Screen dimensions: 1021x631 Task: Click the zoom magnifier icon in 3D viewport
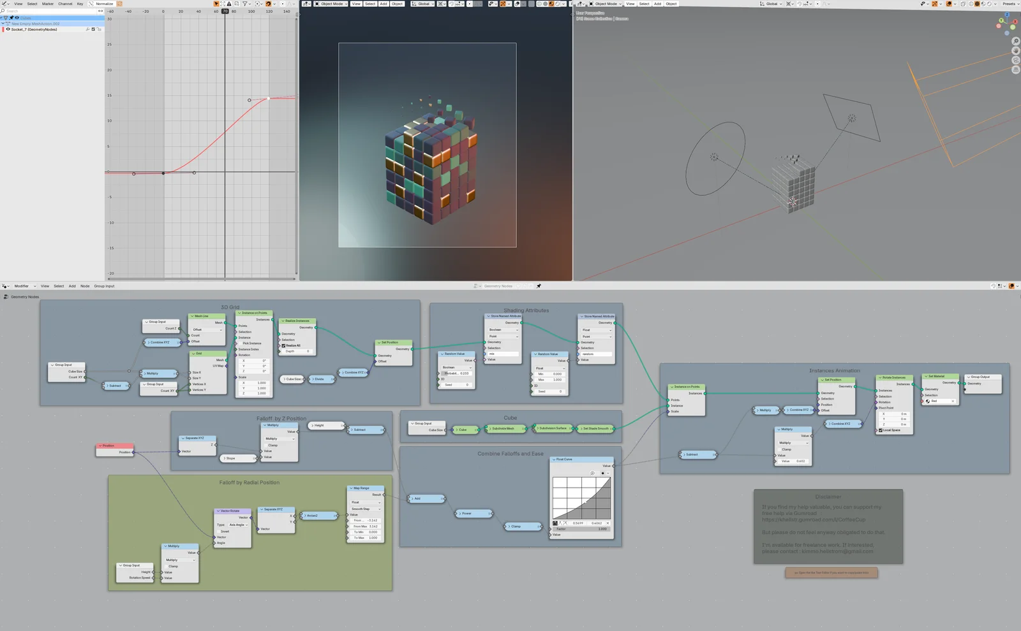tap(1015, 41)
